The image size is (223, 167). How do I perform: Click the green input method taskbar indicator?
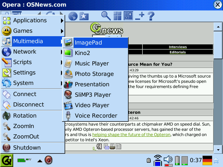click(24, 160)
